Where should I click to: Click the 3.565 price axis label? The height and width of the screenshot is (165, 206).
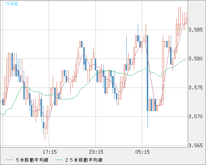(x=196, y=145)
